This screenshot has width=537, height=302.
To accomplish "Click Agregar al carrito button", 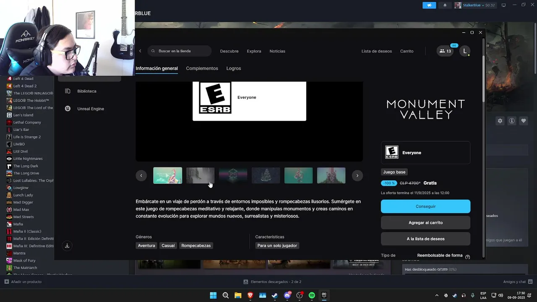I will [425, 223].
